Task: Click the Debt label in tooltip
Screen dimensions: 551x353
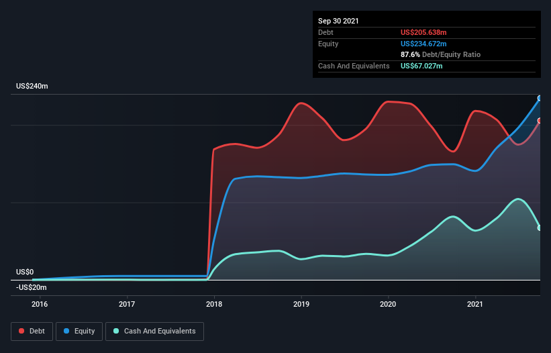Action: pos(325,32)
